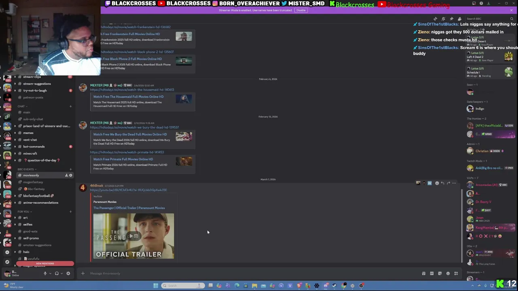Viewport: 518px width, 291px height.
Task: Create channel in CHAT category plus
Action: click(x=70, y=106)
